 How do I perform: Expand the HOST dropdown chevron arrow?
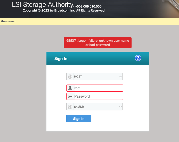pos(120,77)
